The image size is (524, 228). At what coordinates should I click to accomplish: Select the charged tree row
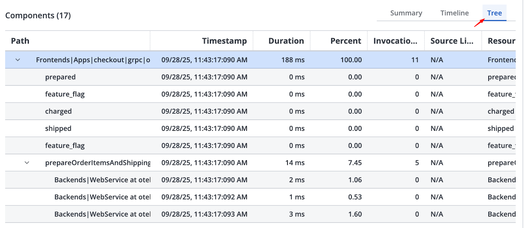click(x=59, y=112)
